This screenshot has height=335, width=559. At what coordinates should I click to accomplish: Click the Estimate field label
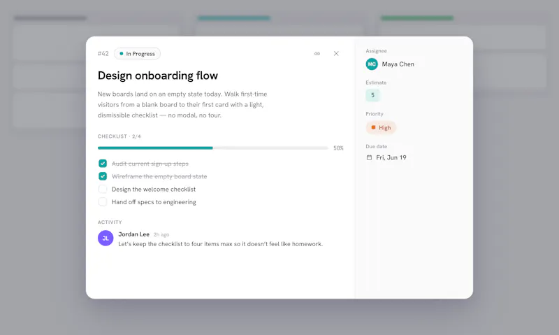(376, 83)
